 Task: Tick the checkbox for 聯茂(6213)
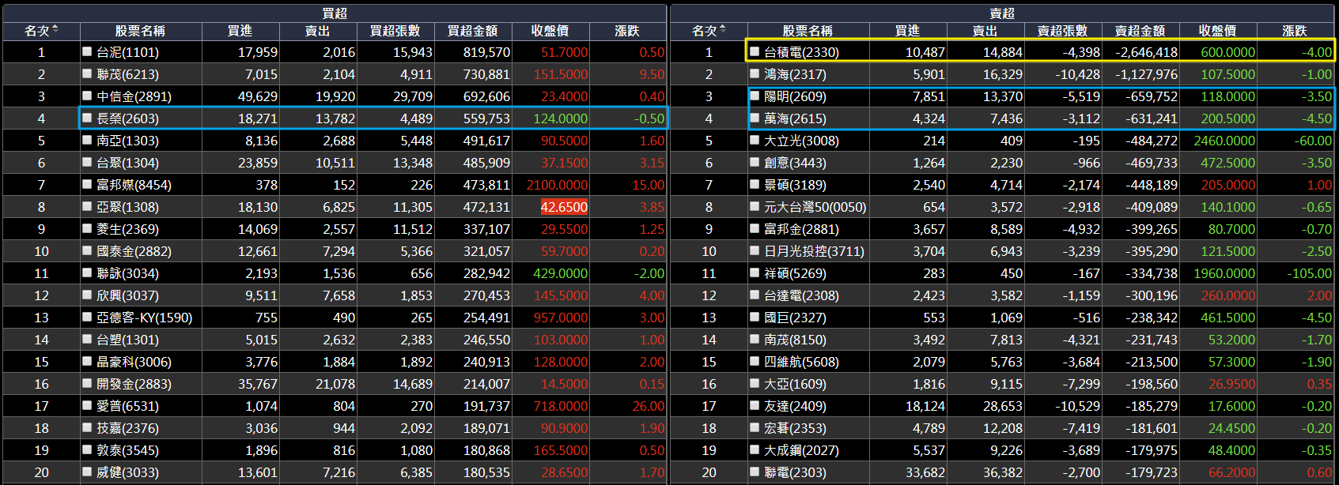pyautogui.click(x=87, y=73)
